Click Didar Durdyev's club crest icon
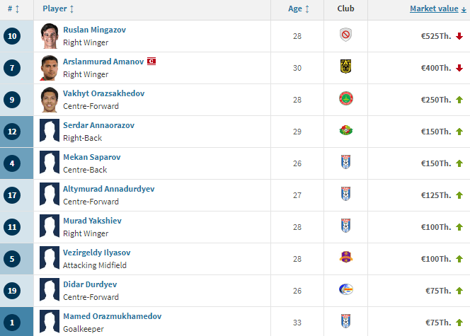Viewport: 470px width, 336px height. pyautogui.click(x=345, y=289)
